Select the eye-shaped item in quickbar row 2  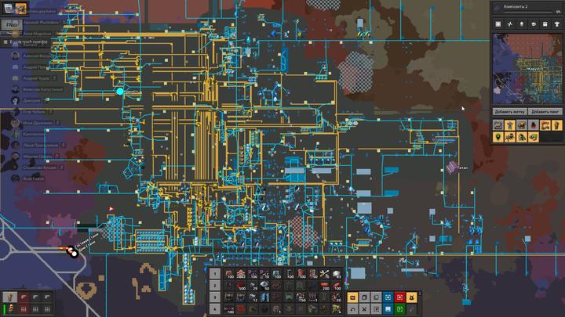tap(264, 286)
